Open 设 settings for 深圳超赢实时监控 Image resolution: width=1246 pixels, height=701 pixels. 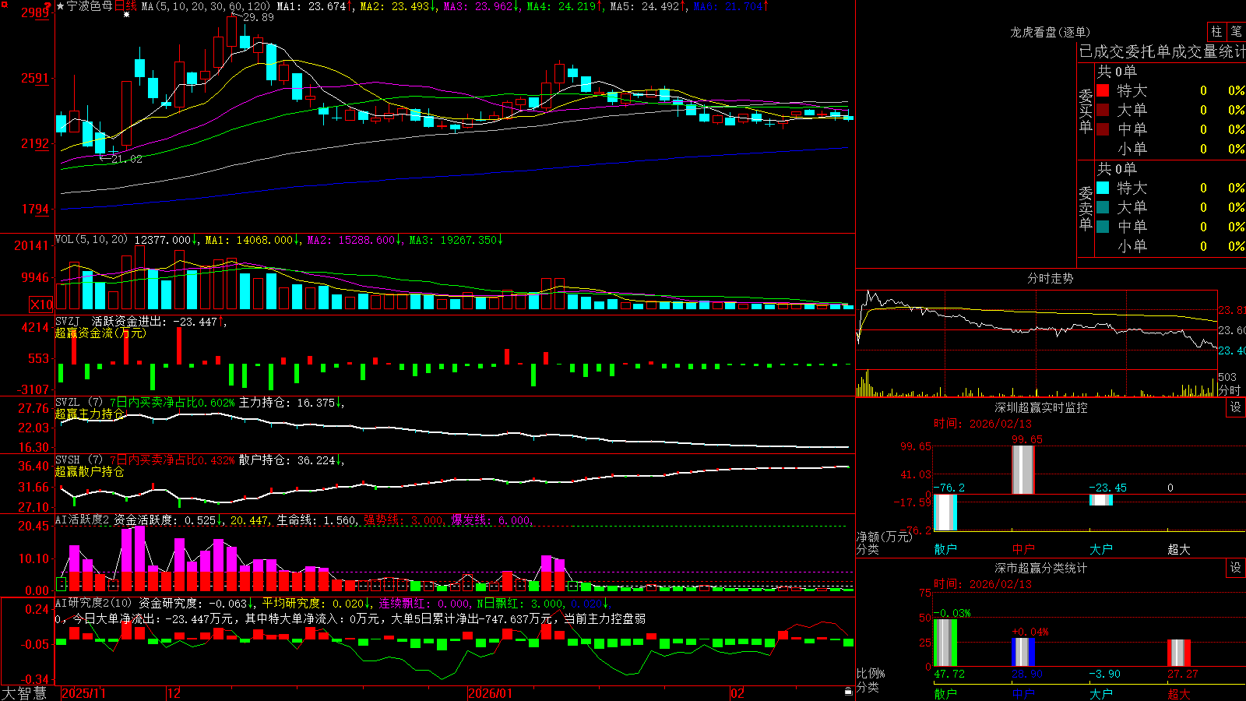click(x=1236, y=407)
